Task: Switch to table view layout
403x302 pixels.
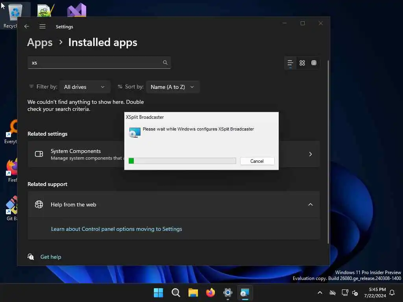Action: [314, 63]
